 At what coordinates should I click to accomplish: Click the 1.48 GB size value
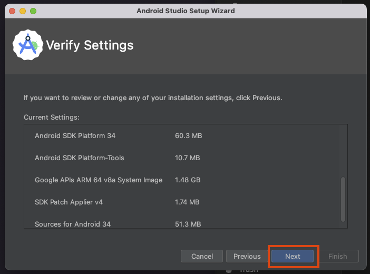[188, 180]
